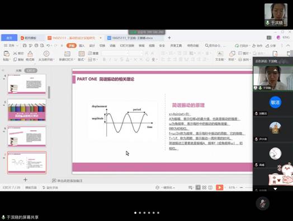Screen dimensions: 293x221
Task: Click the orange slideshow play button in status bar
Action: click(x=220, y=188)
